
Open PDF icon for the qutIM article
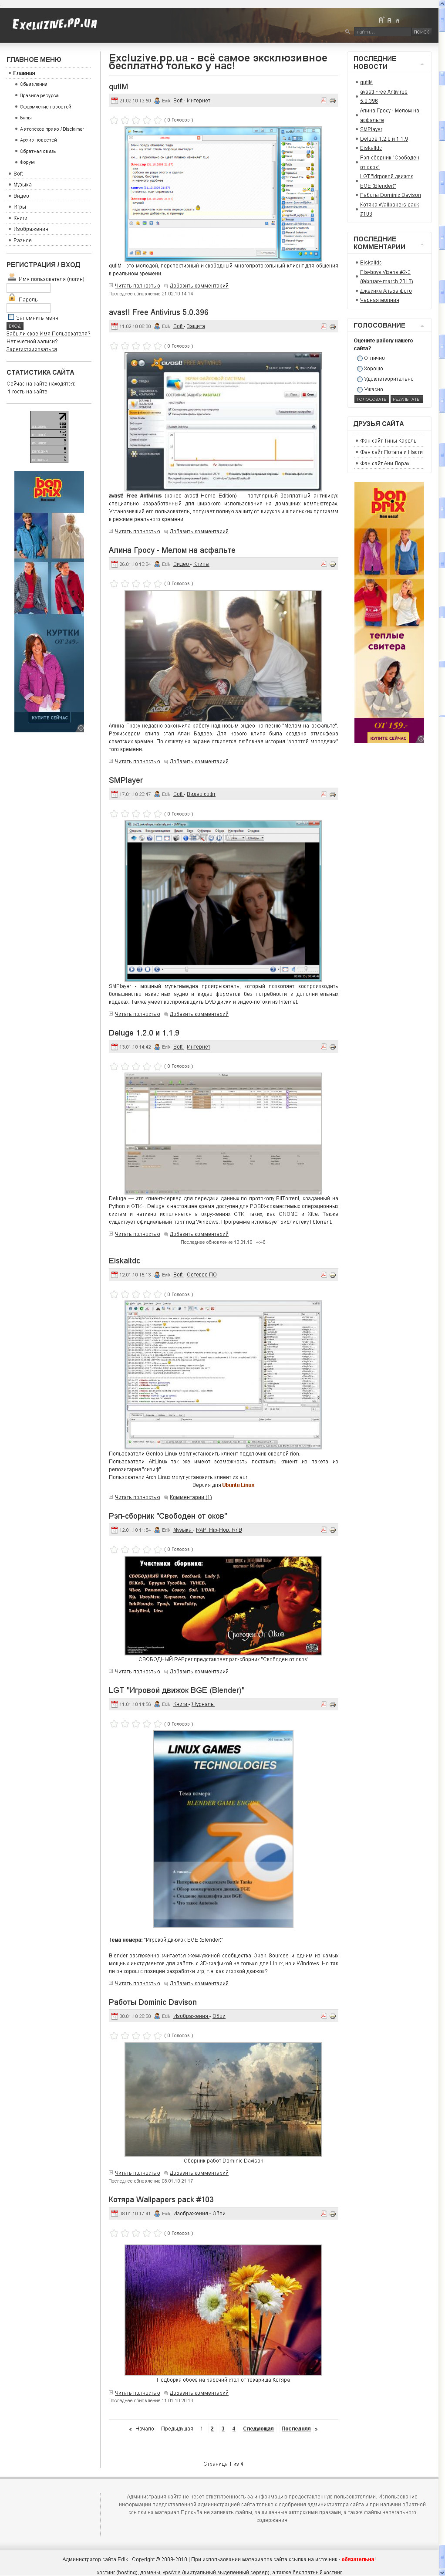click(323, 100)
